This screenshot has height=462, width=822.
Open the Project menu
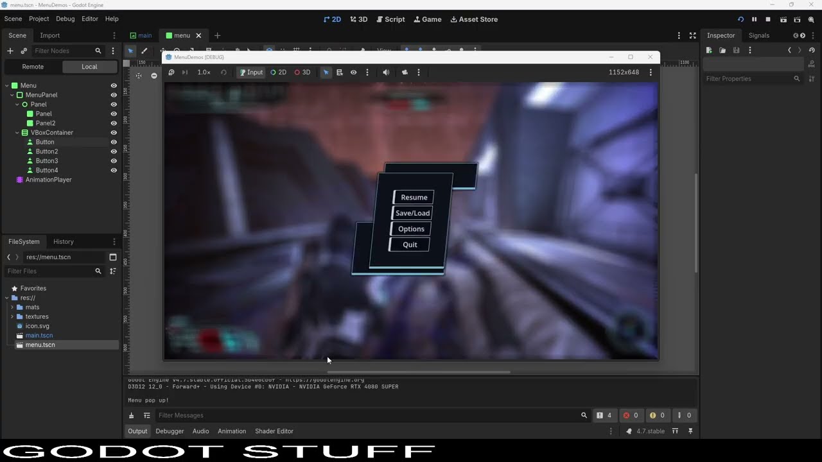(39, 19)
